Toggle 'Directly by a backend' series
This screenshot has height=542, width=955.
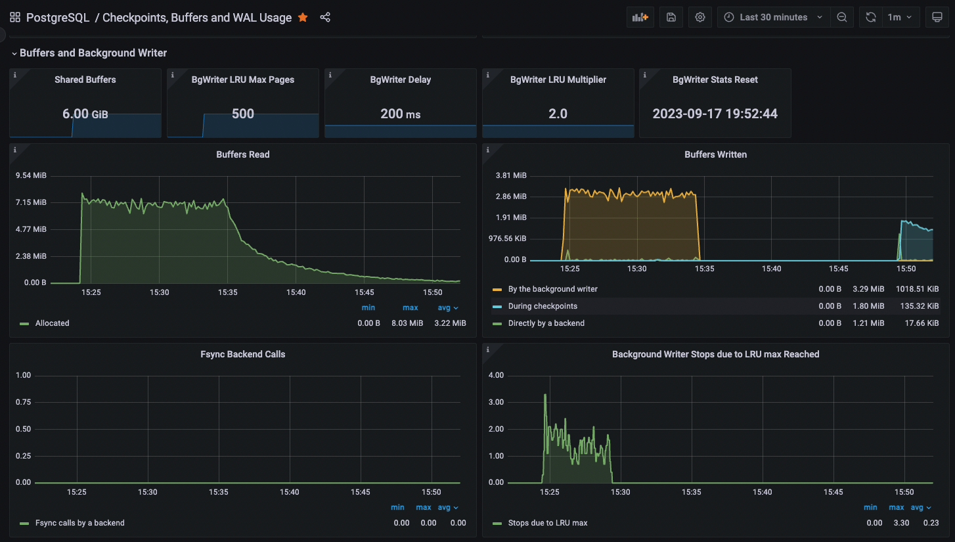pyautogui.click(x=546, y=323)
